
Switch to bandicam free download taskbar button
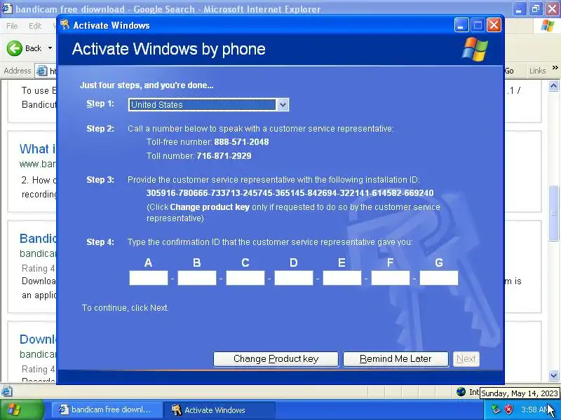[x=106, y=410]
